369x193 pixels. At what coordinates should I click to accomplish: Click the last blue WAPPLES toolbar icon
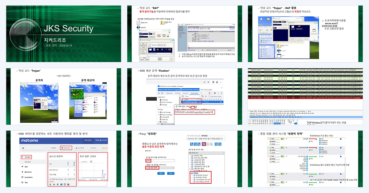click(x=220, y=144)
